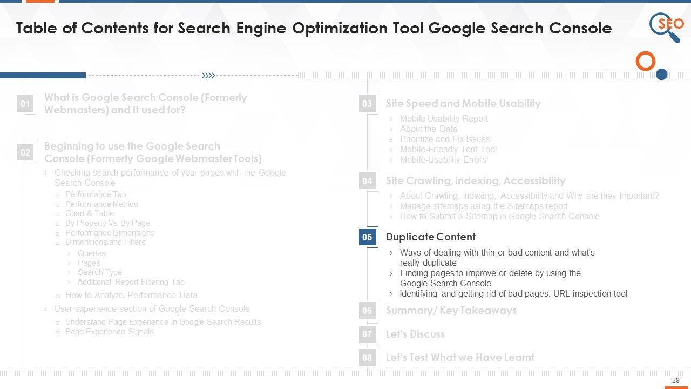Click the orange ring decoration icon

pyautogui.click(x=645, y=62)
